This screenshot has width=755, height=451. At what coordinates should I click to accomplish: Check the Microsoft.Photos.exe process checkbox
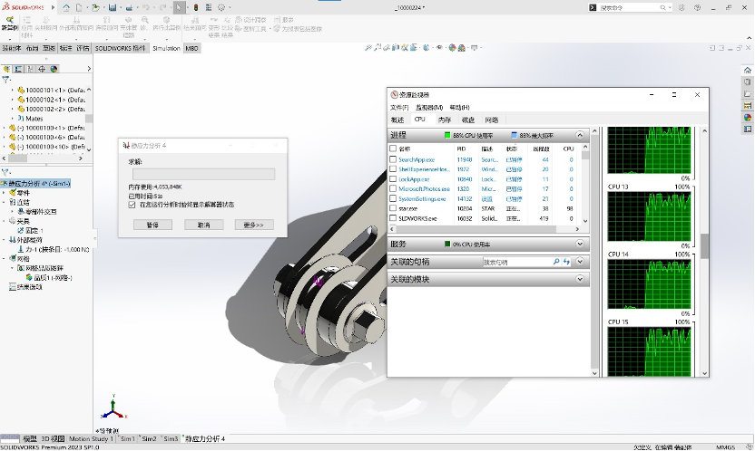[393, 188]
